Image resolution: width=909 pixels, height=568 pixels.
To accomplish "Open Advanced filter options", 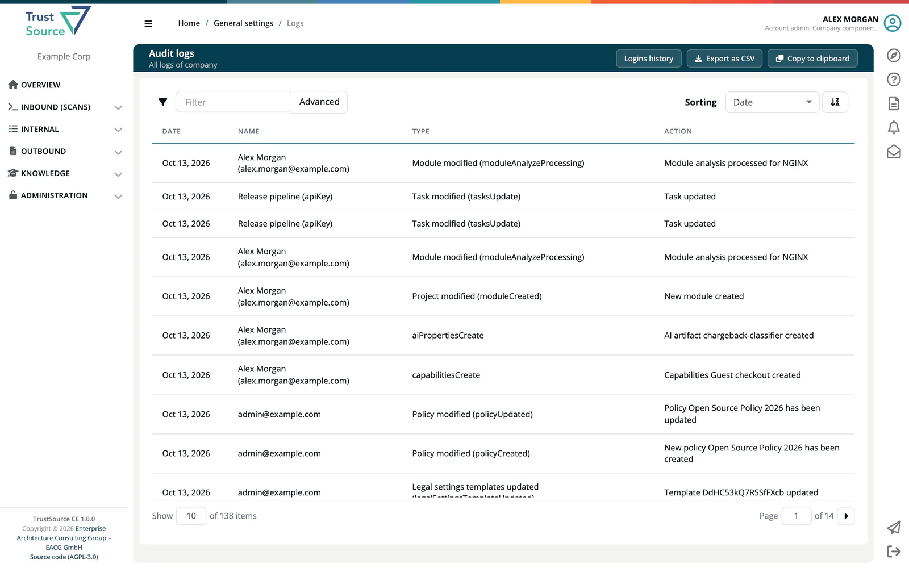I will pos(319,102).
